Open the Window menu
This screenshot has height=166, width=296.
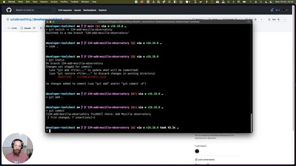click(x=85, y=2)
